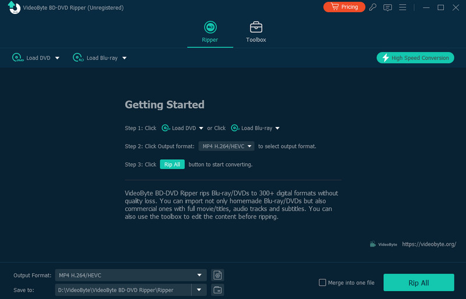Click the small Rip All button in Step 3
Image resolution: width=466 pixels, height=299 pixels.
coord(172,164)
